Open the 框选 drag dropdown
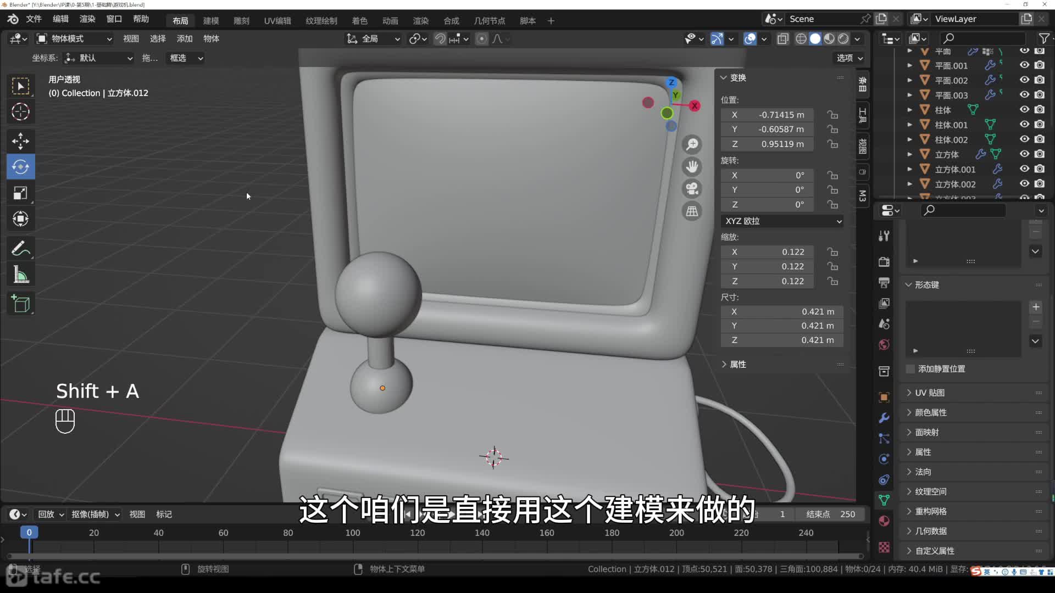Image resolution: width=1055 pixels, height=593 pixels. (185, 58)
